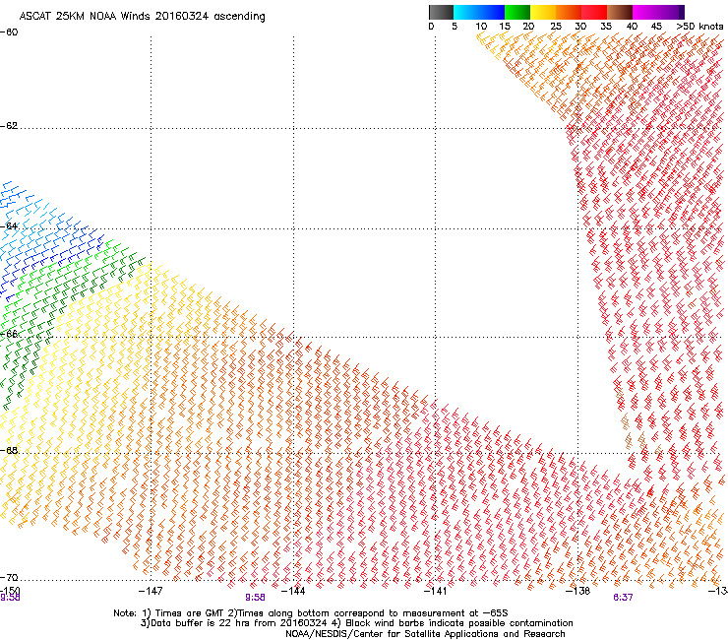Click the NOAA/NESDIS credit line

tap(425, 634)
